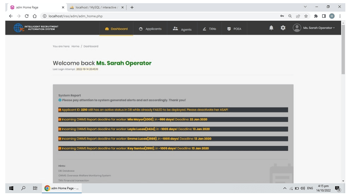Open the POEA navigation item

(234, 29)
